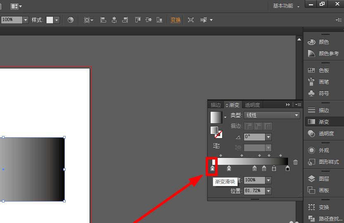344x223 pixels.
Task: Click the 位置 81.72% input field
Action: (254, 191)
